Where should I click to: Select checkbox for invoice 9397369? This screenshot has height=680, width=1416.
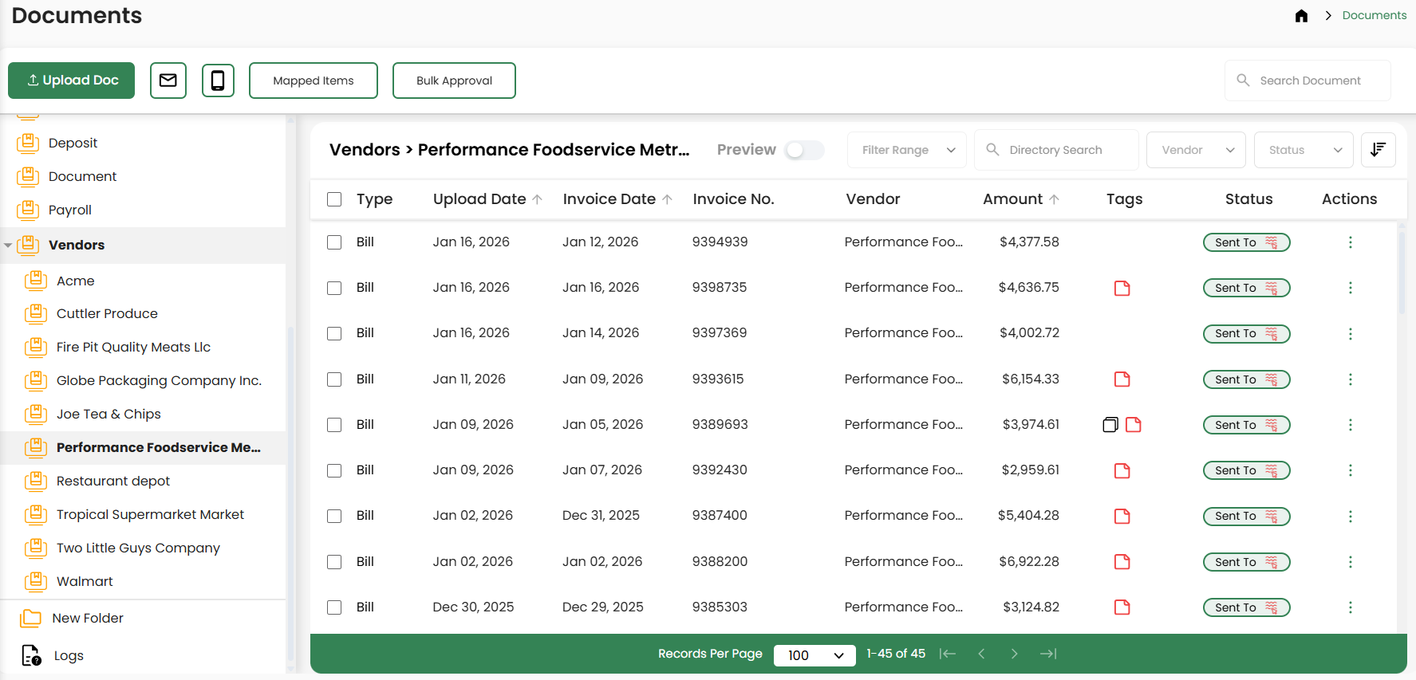point(334,333)
